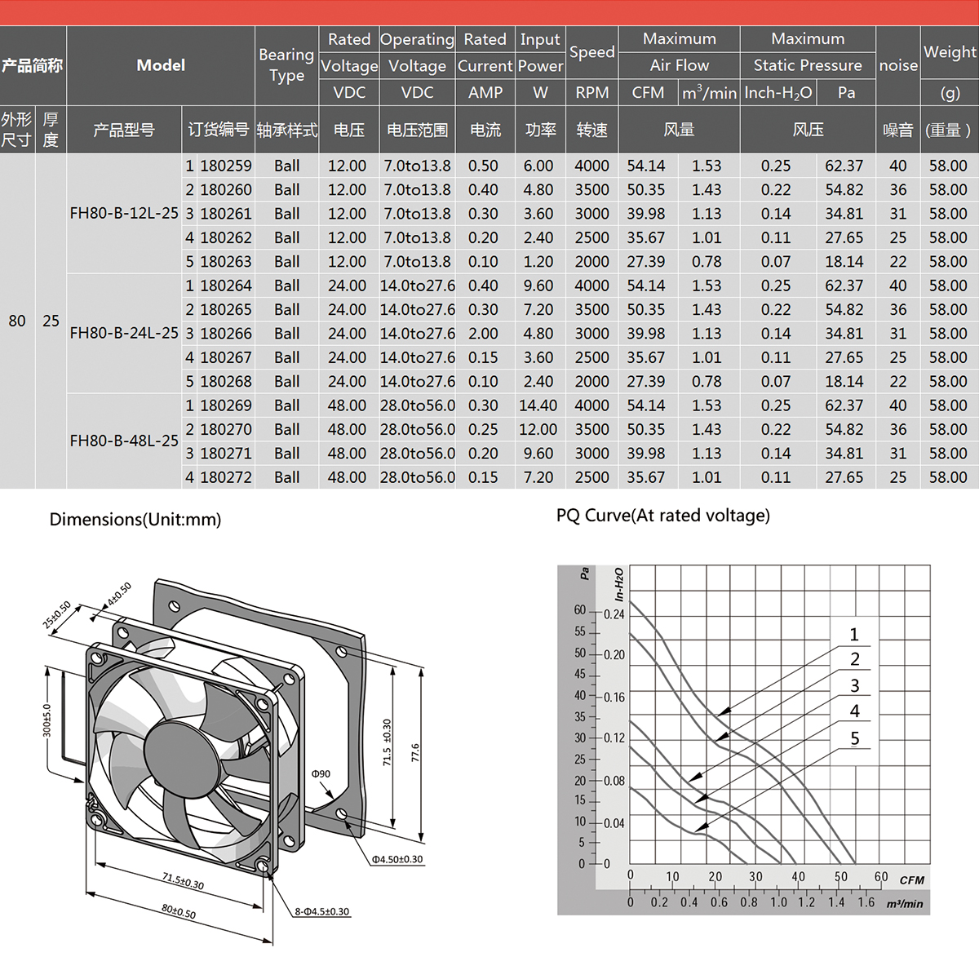Image resolution: width=979 pixels, height=979 pixels.
Task: Select the 8-Φ4.5±0.30 hole label
Action: click(x=322, y=911)
